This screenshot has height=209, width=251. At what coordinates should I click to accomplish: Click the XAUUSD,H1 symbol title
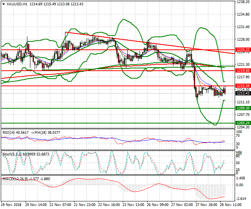[x=17, y=4]
